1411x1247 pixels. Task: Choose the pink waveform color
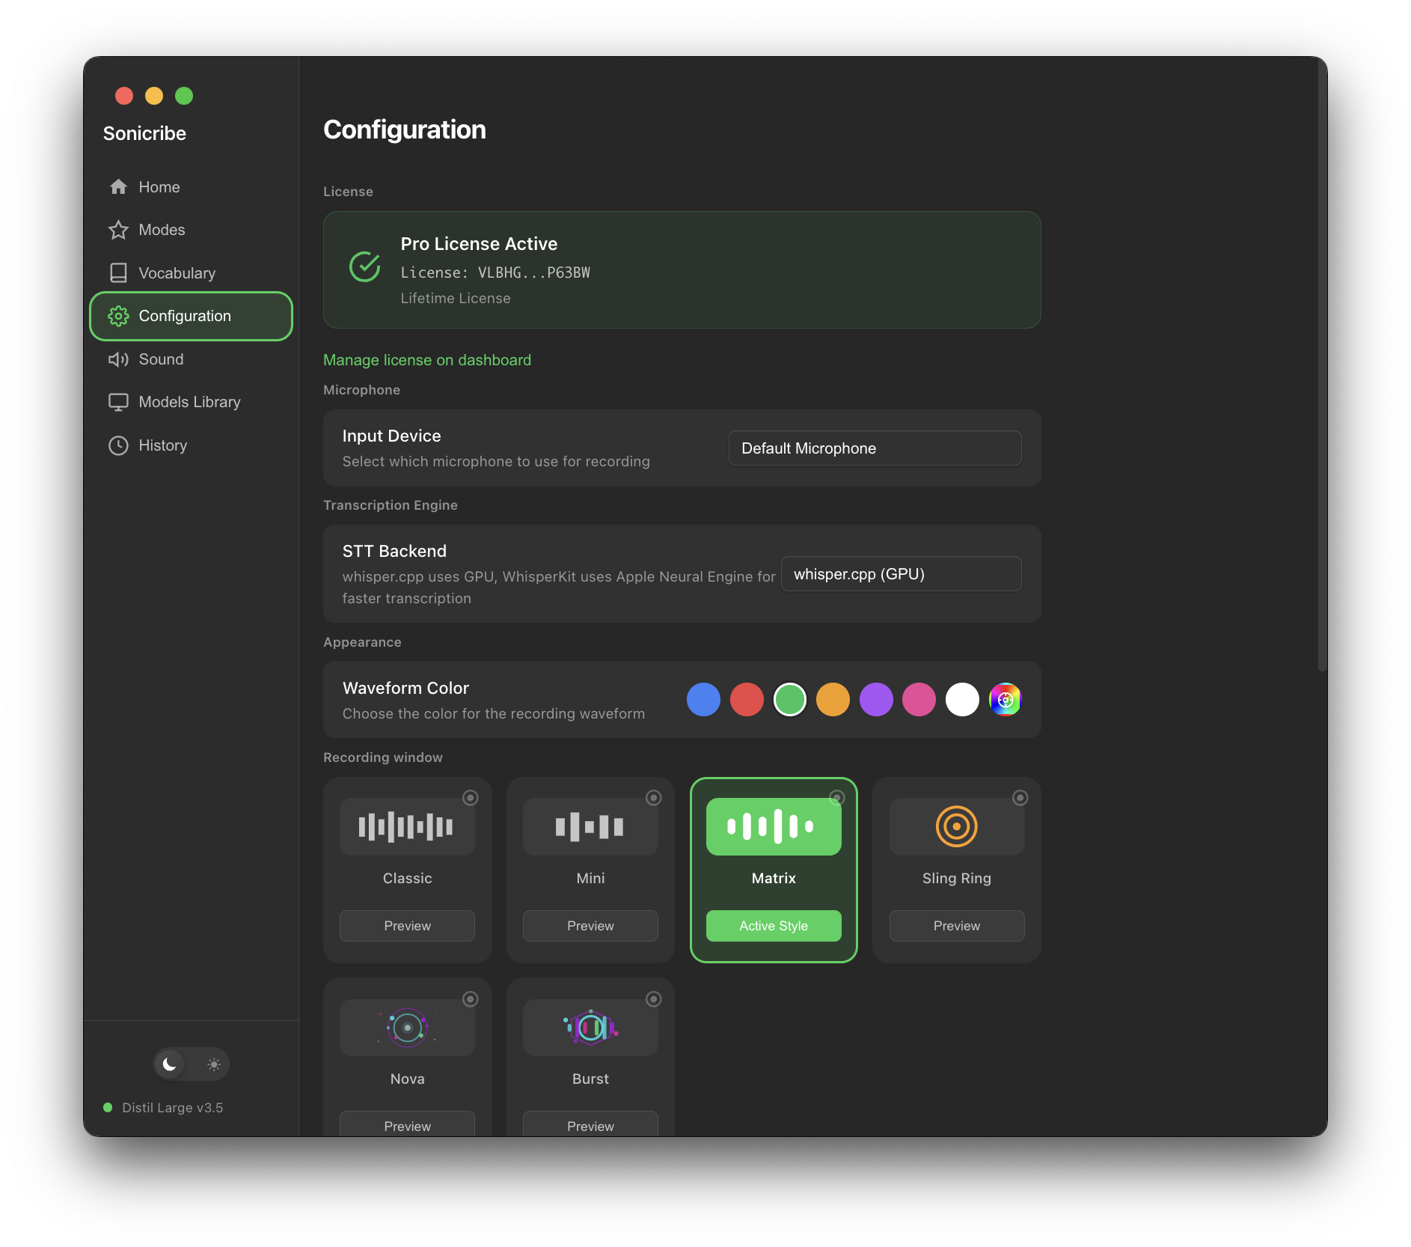click(x=919, y=700)
